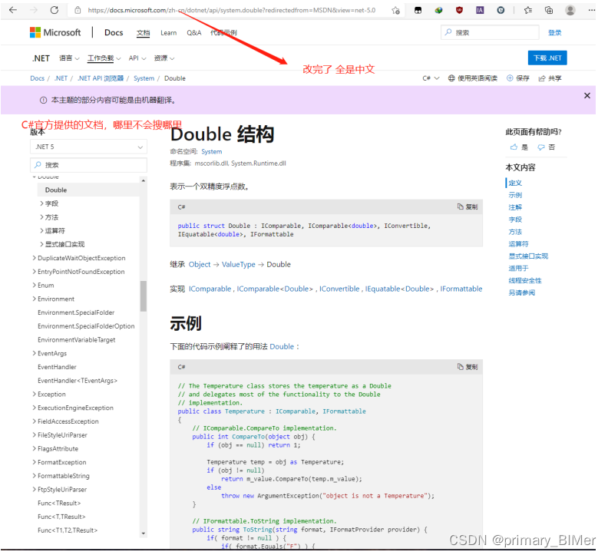This screenshot has height=555, width=608.
Task: Click the 登录 sign-in link
Action: tap(554, 32)
